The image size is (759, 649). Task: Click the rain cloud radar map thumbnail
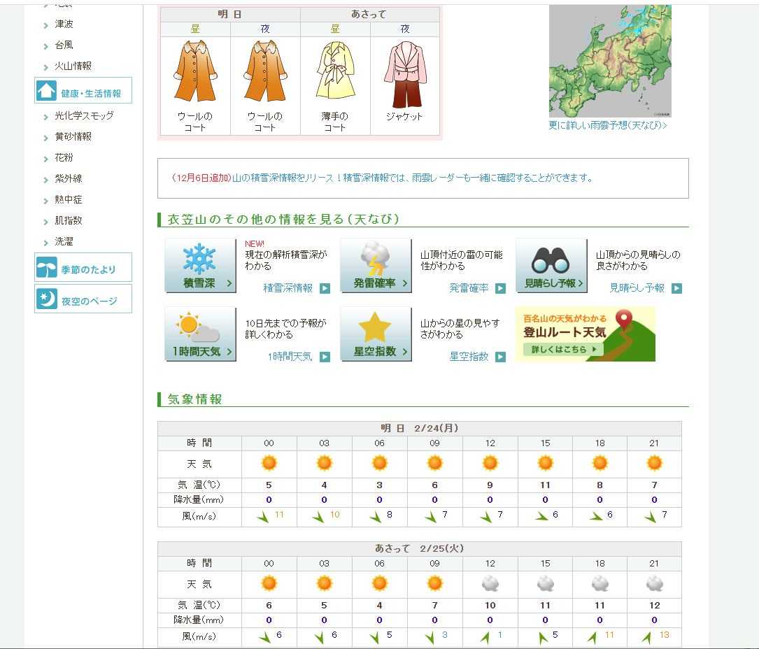click(609, 61)
